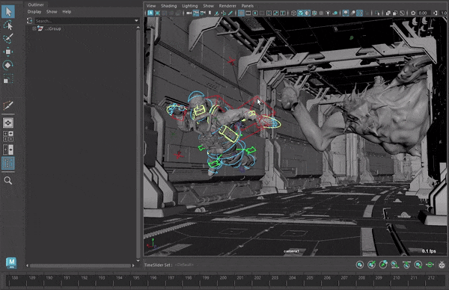This screenshot has height=290, width=449.
Task: Click Outliner horizontal scrollbar right arrow
Action: [133, 265]
